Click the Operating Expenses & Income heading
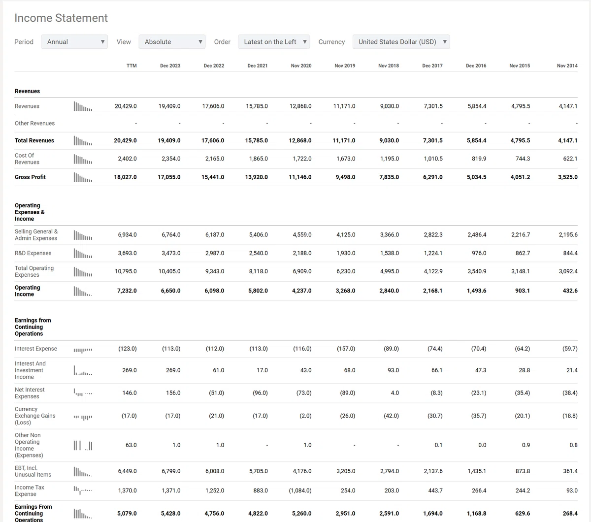Image resolution: width=591 pixels, height=522 pixels. (x=30, y=212)
